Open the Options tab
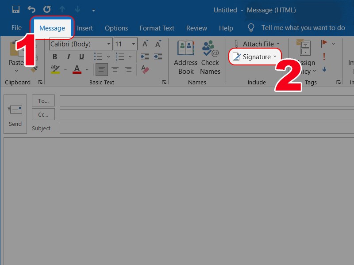Viewport: 354px width, 265px height. tap(116, 28)
